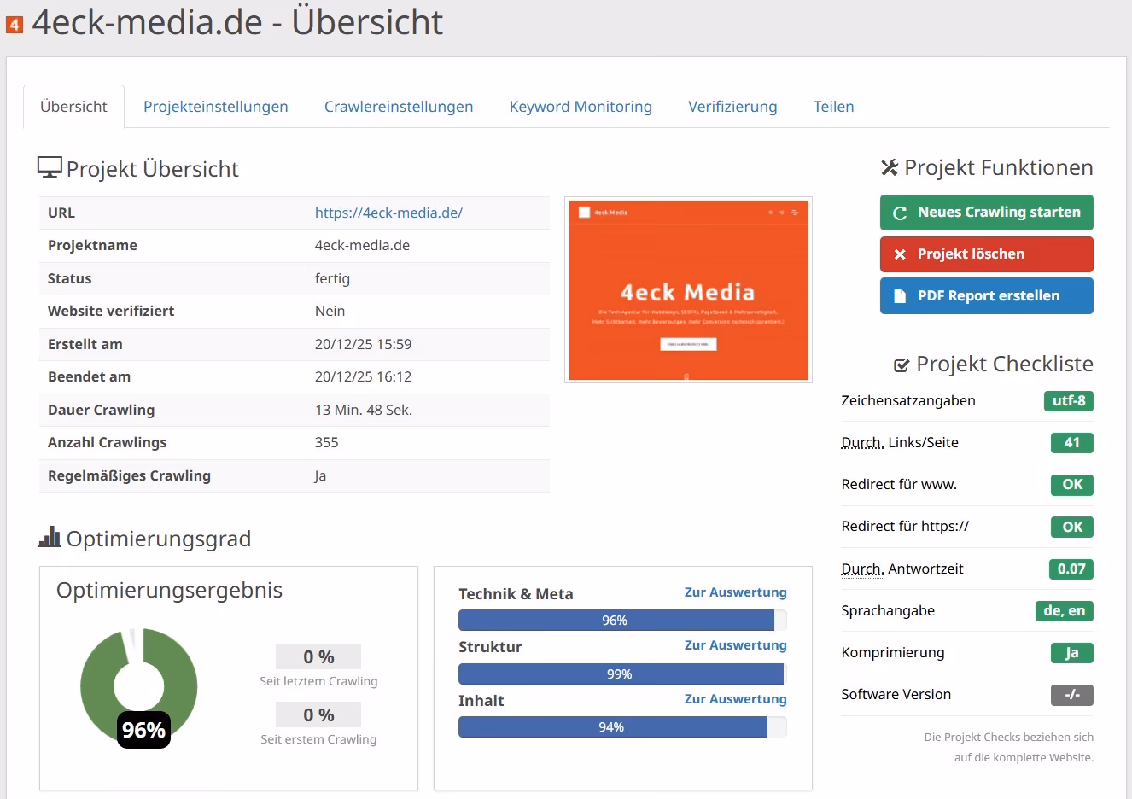Select the Keyword Monitoring tab

tap(581, 106)
